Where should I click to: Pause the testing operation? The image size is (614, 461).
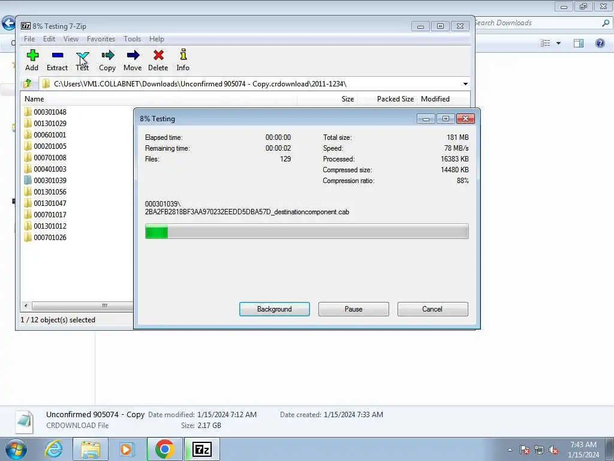354,309
